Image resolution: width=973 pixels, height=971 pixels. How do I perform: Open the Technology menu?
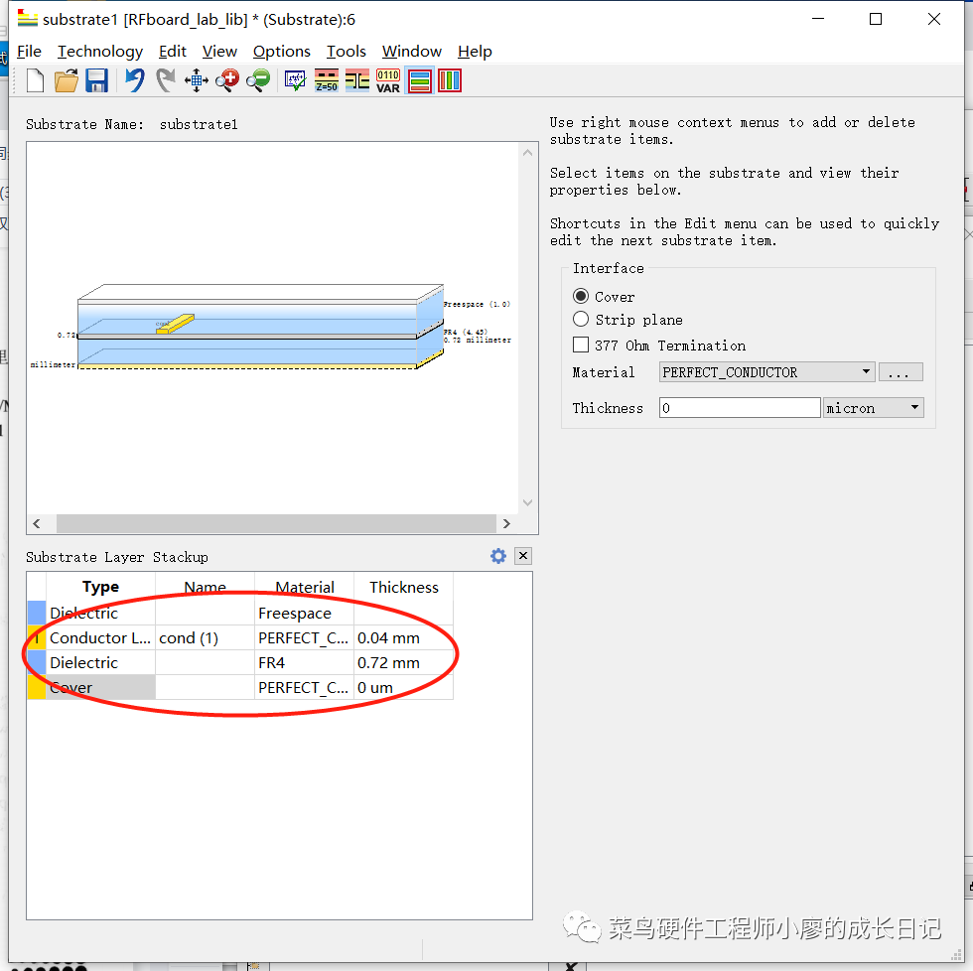(x=100, y=52)
